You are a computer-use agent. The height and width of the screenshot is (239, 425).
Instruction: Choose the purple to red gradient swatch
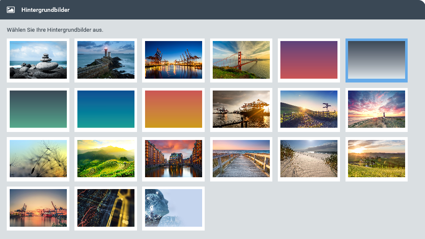point(309,60)
